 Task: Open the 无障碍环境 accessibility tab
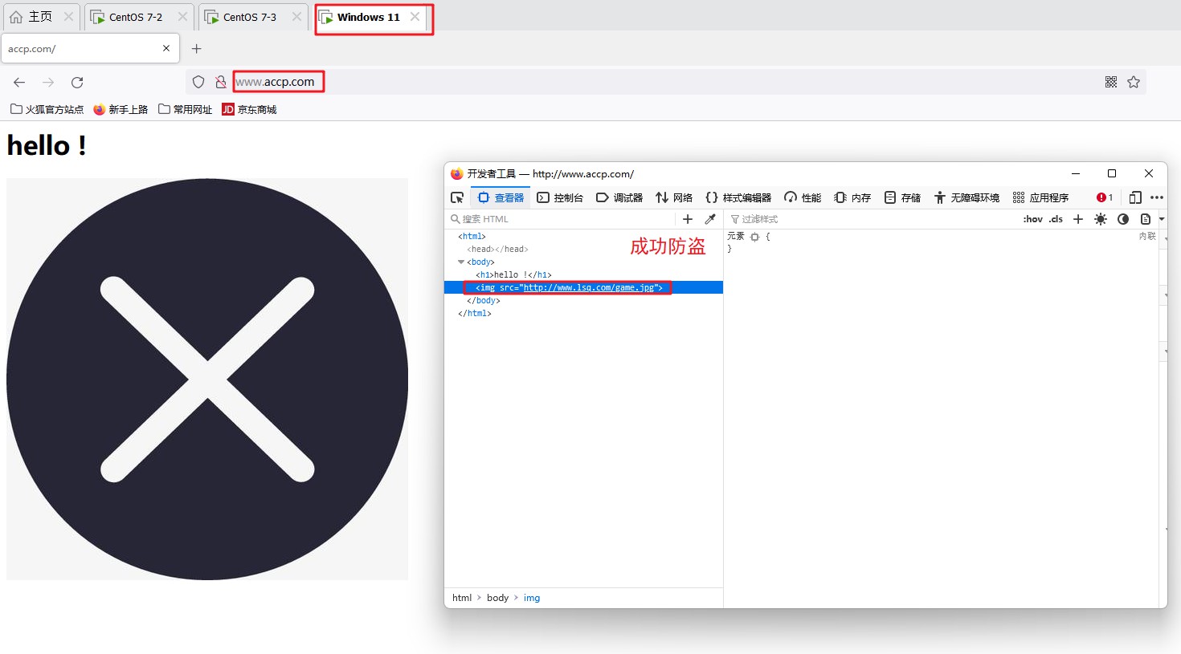coord(966,197)
